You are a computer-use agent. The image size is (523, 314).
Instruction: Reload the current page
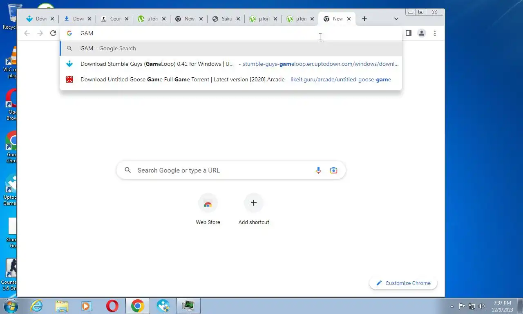(53, 33)
